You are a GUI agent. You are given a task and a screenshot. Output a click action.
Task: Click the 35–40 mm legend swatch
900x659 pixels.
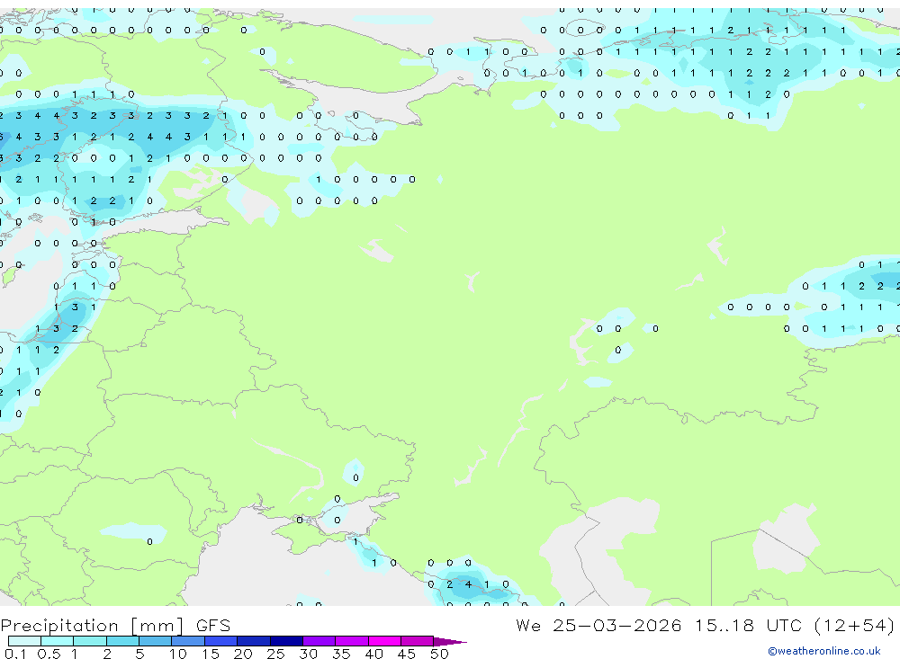(352, 641)
